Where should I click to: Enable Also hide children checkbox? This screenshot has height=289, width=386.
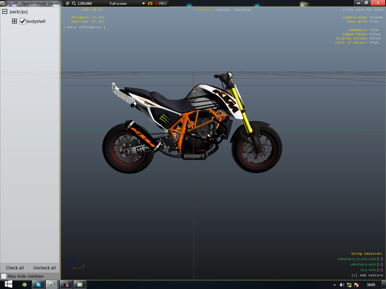(4, 276)
